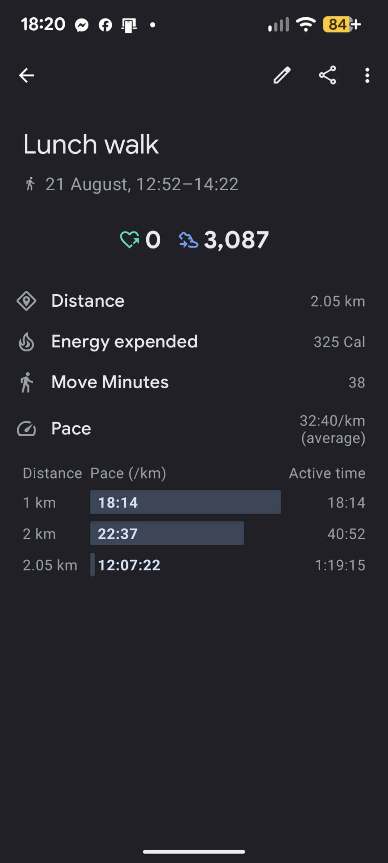Open the three-dot overflow menu
This screenshot has width=388, height=863.
(367, 75)
